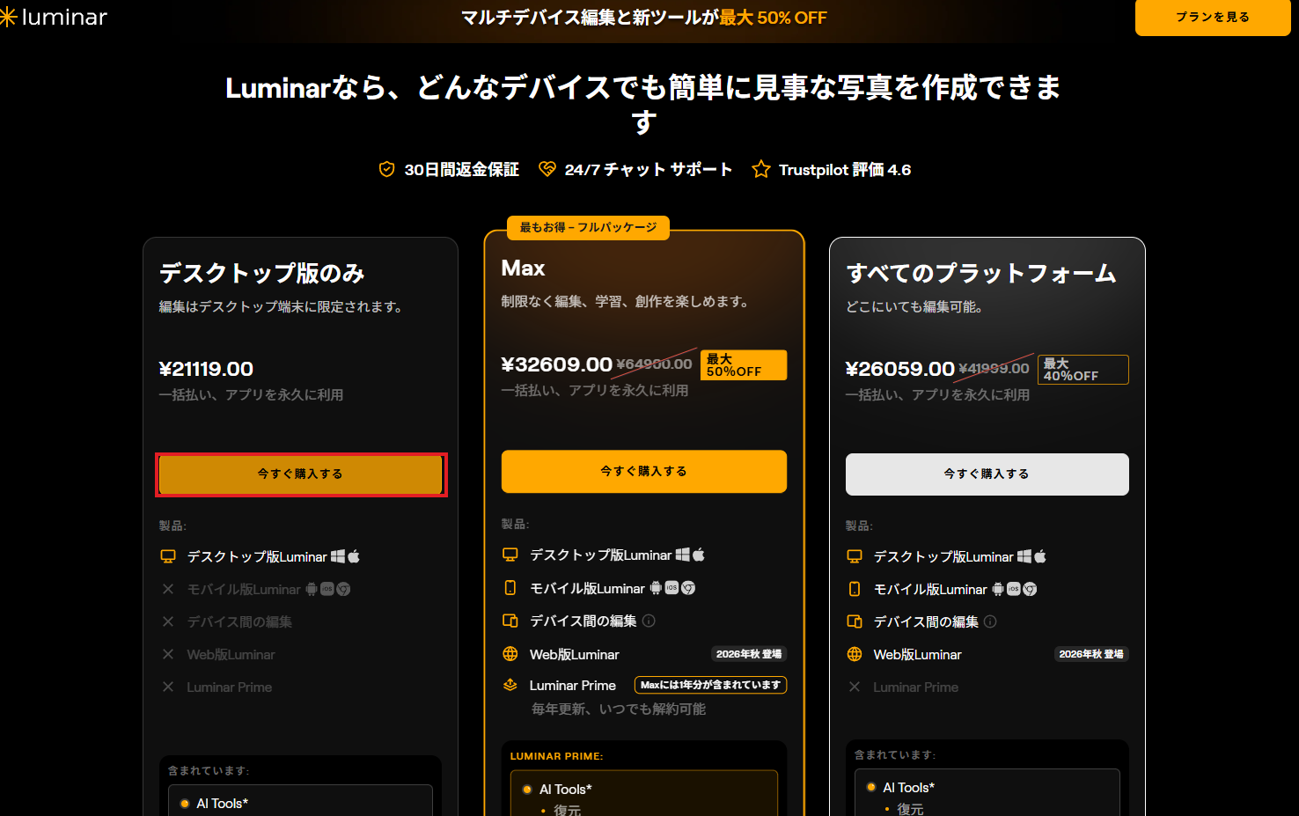Click the monitor icon in the Max card
Image resolution: width=1299 pixels, height=816 pixels.
pyautogui.click(x=510, y=555)
